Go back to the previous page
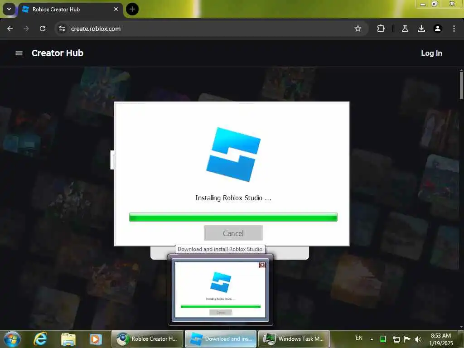Viewport: 464px width, 348px height. coord(10,29)
